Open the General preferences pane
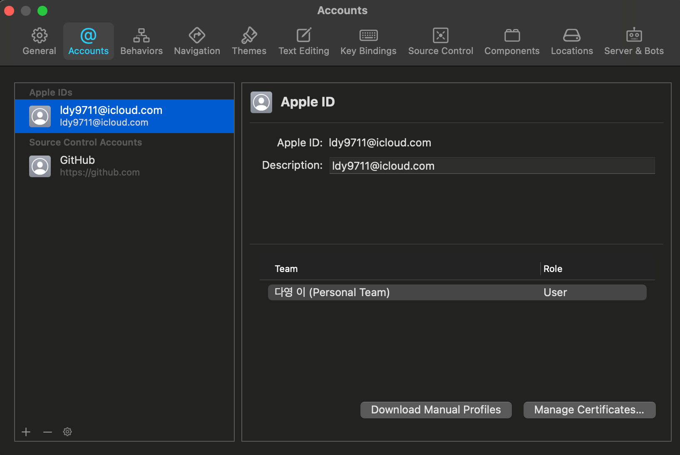The image size is (680, 455). pyautogui.click(x=39, y=41)
